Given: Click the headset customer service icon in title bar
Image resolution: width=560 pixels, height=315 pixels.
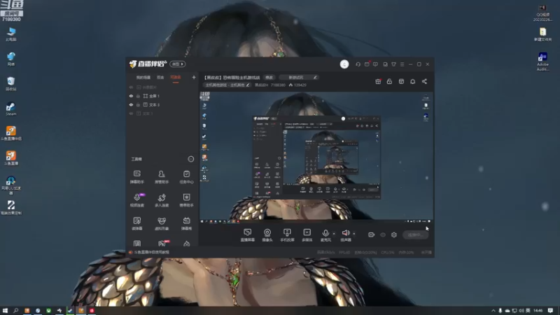Looking at the screenshot, I should click(x=358, y=64).
